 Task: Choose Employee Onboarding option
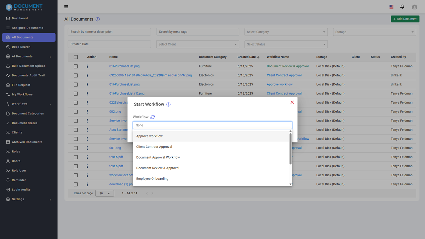[x=211, y=179]
